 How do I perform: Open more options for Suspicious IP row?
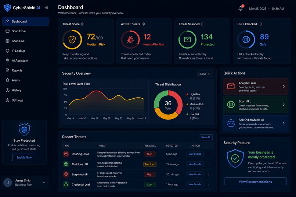pos(209,174)
